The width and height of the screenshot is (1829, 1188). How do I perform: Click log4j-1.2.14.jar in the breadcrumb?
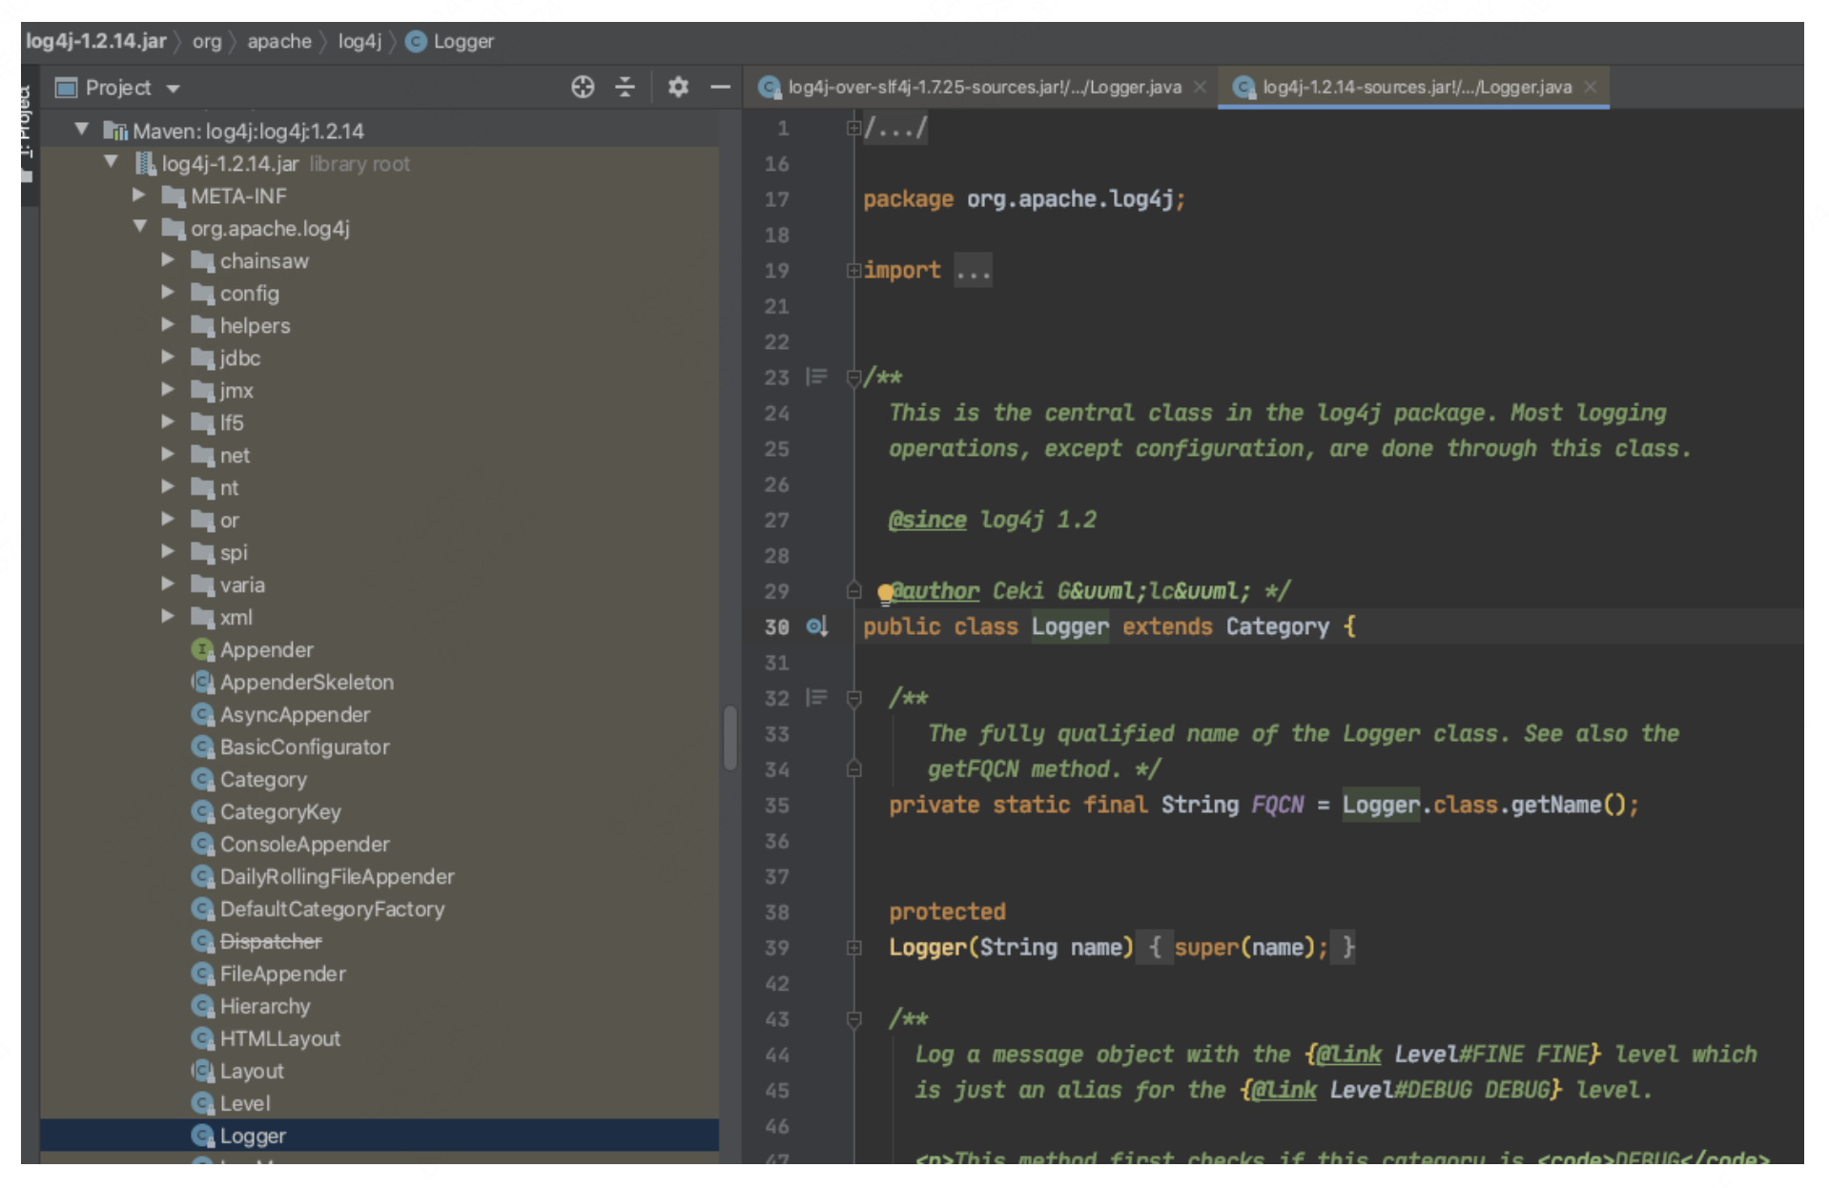tap(95, 41)
